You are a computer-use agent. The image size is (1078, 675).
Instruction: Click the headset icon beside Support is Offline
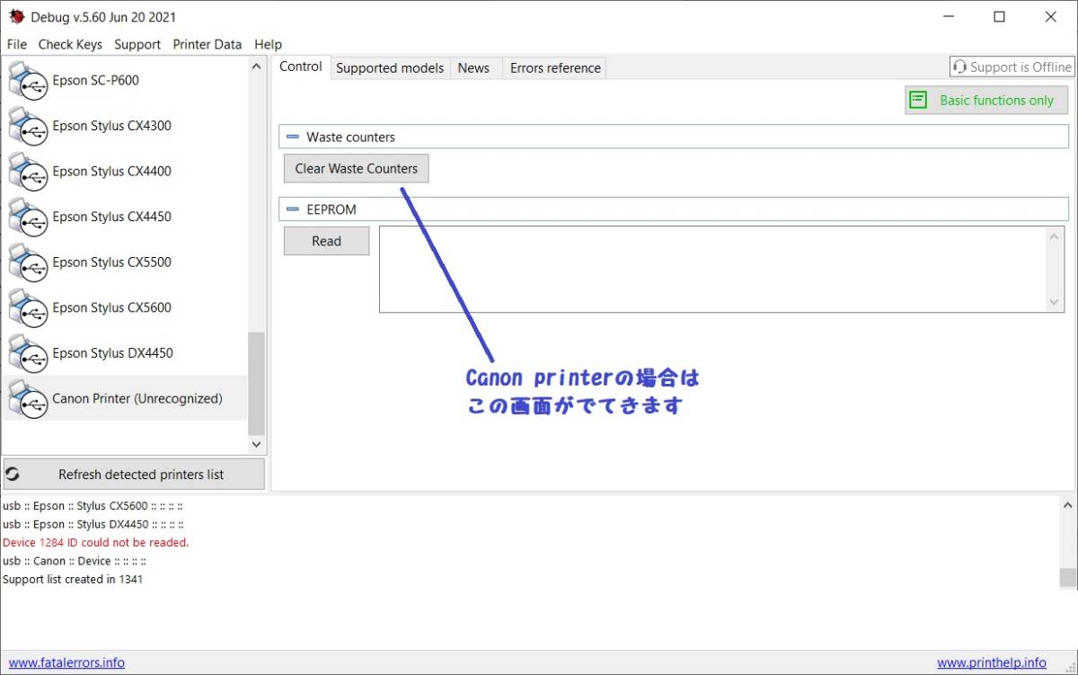tap(960, 67)
